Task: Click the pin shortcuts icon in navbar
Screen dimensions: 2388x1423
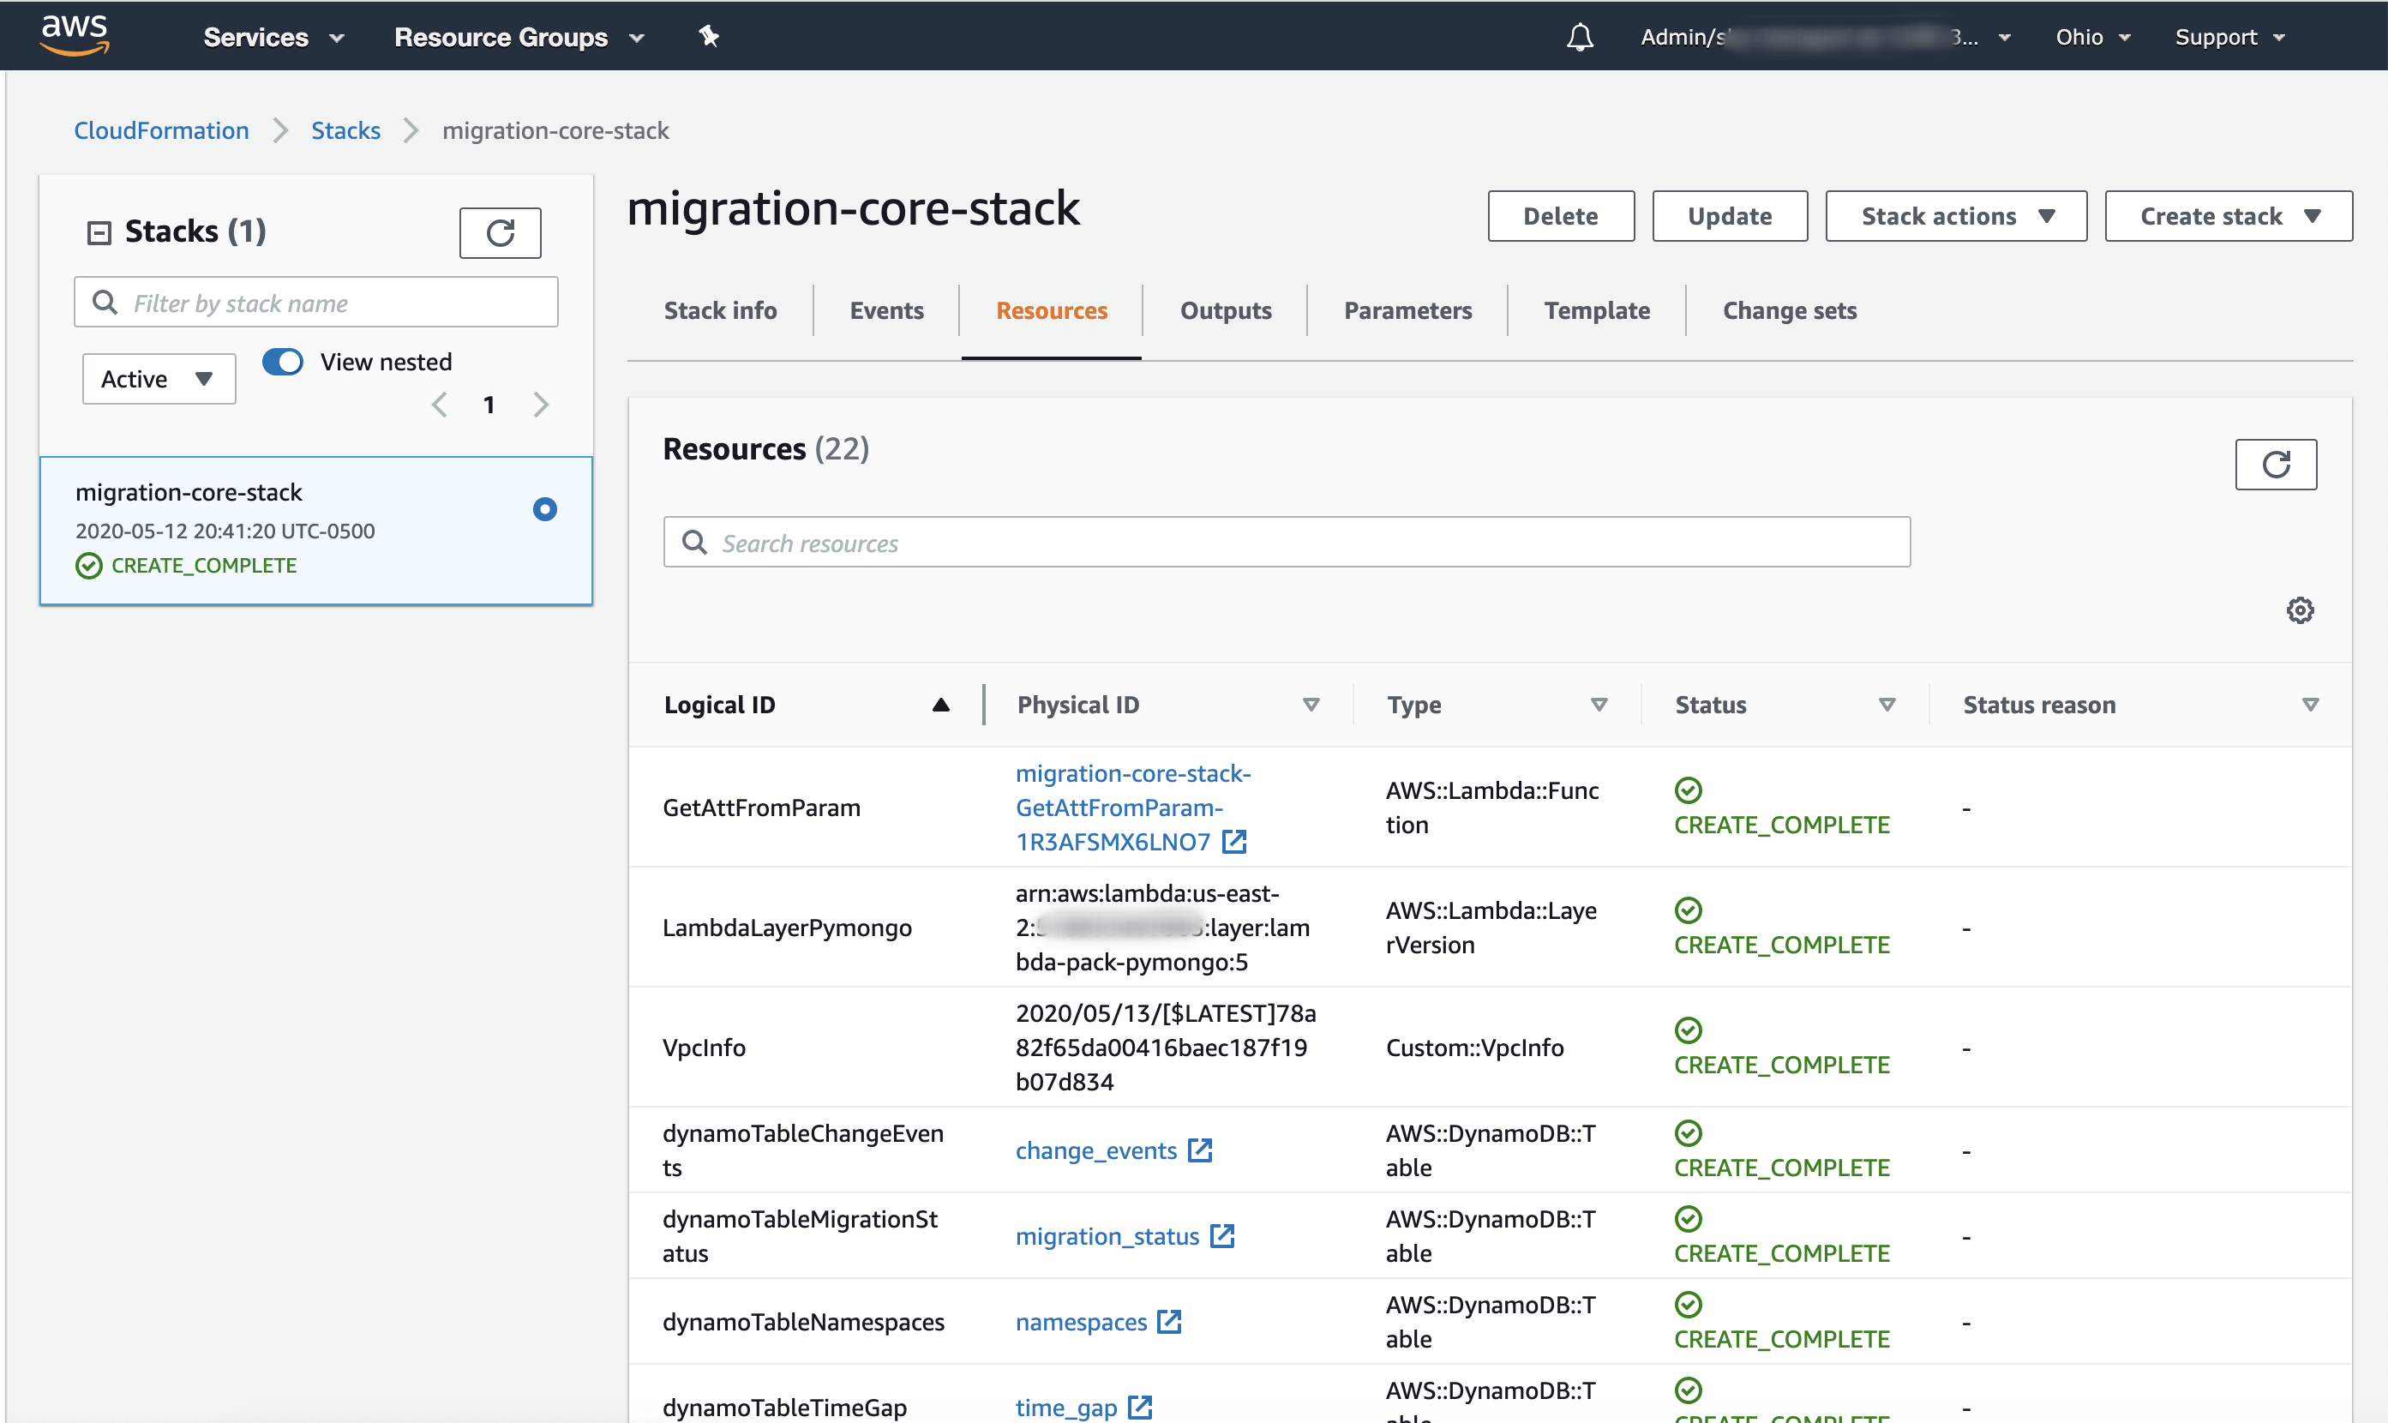Action: (x=709, y=37)
